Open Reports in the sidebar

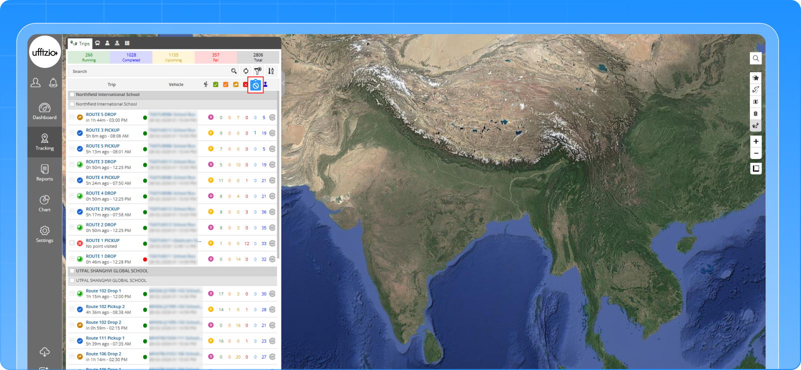click(x=45, y=172)
